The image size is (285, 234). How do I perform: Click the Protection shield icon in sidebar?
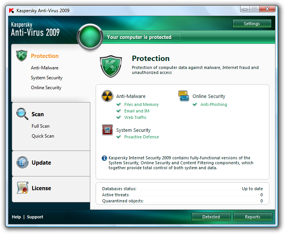pyautogui.click(x=22, y=56)
